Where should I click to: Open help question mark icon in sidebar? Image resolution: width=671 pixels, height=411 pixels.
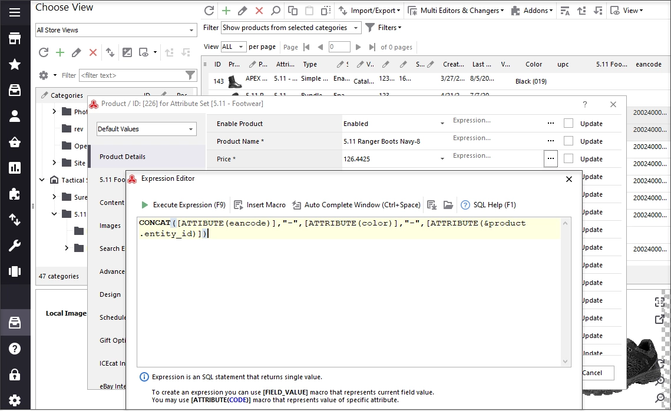(x=15, y=349)
